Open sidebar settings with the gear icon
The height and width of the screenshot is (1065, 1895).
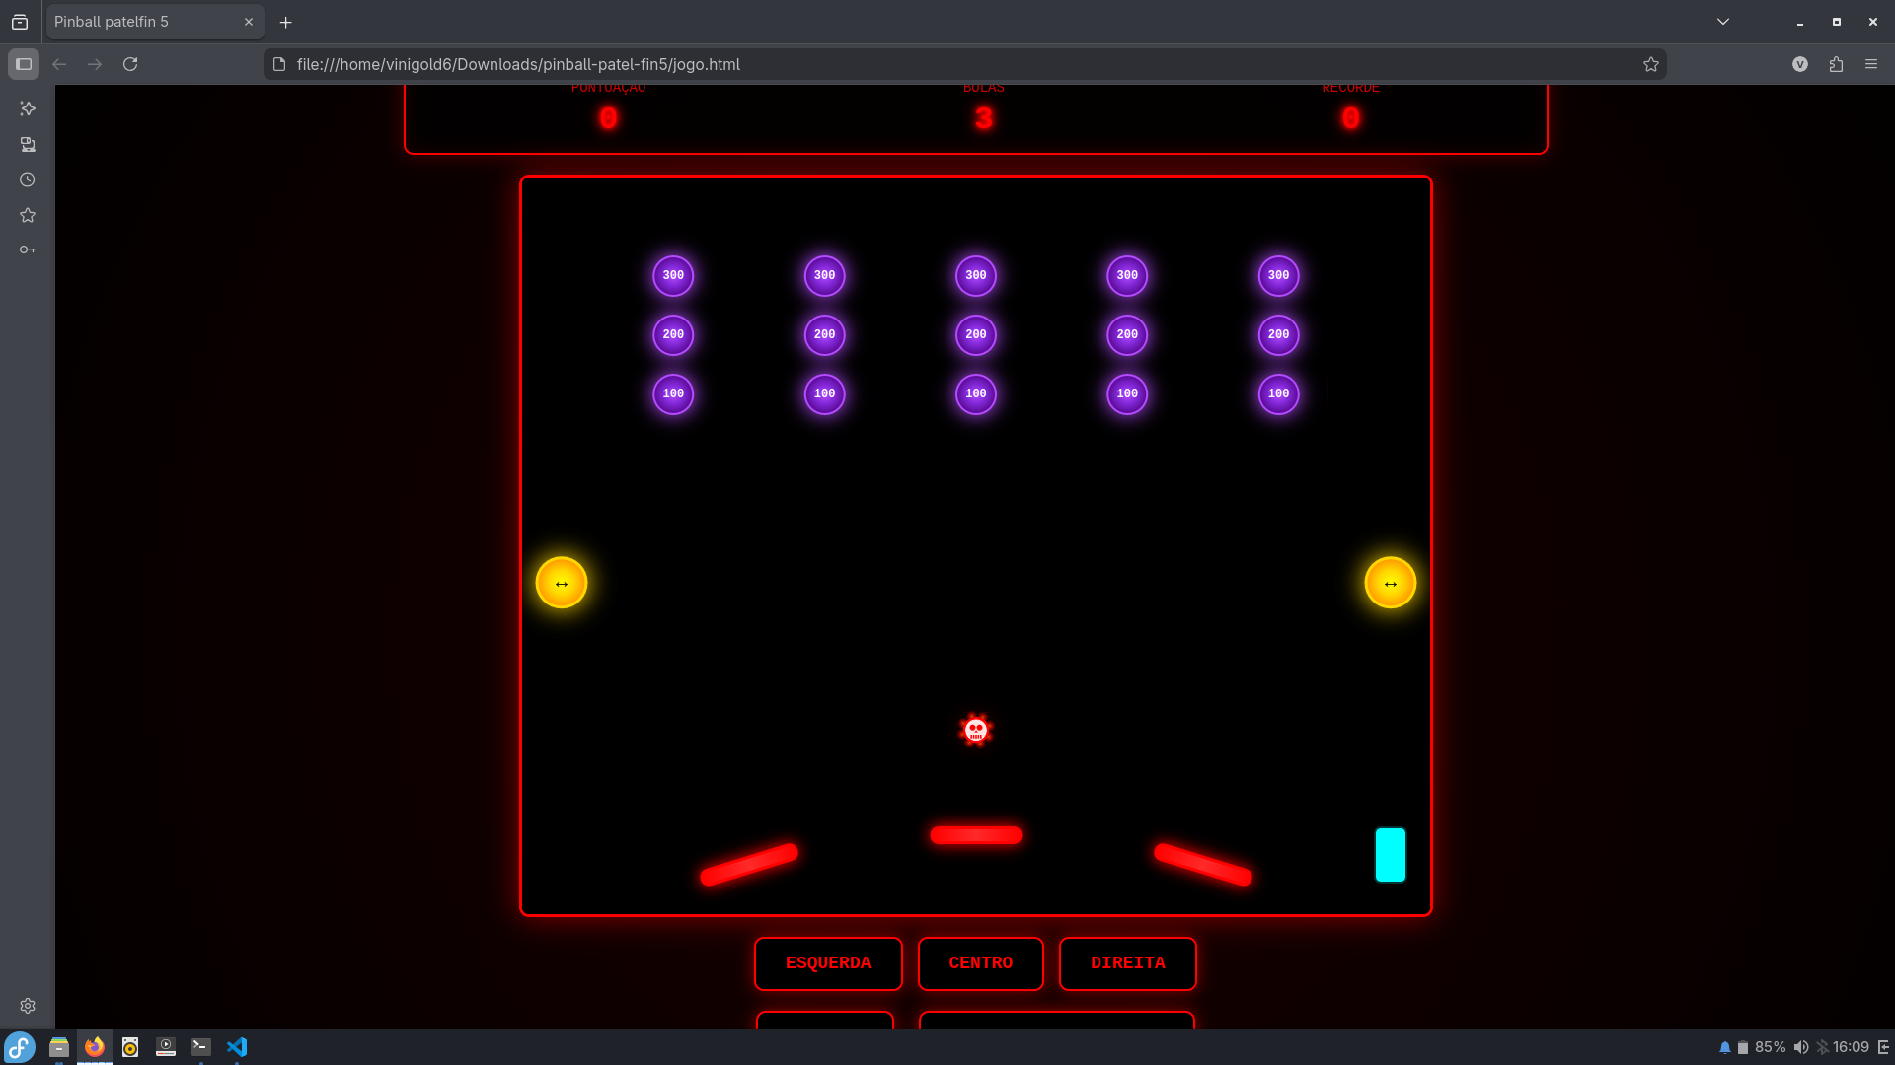click(28, 1005)
